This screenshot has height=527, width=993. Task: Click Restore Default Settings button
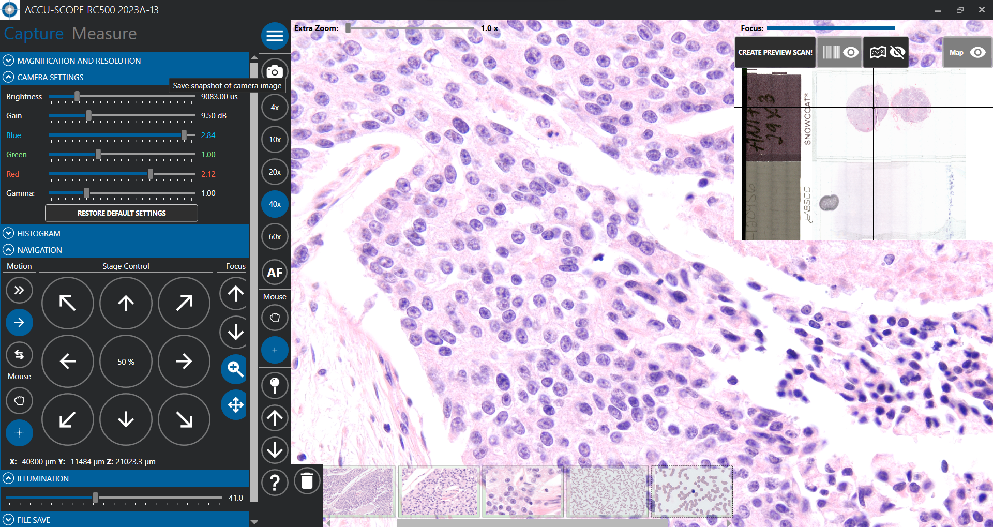(122, 213)
